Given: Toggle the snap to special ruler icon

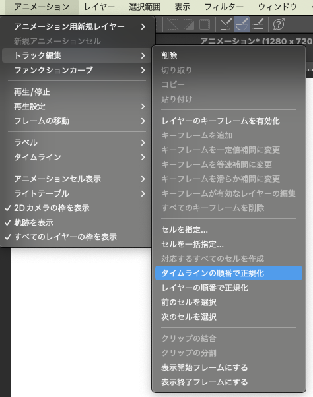Looking at the screenshot, I should 242,24.
